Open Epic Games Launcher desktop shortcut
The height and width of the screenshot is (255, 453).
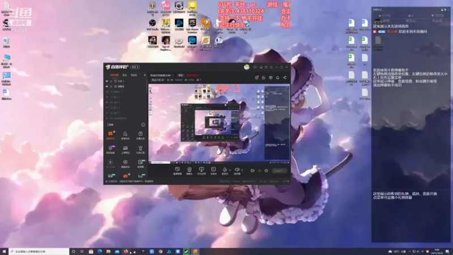click(192, 24)
